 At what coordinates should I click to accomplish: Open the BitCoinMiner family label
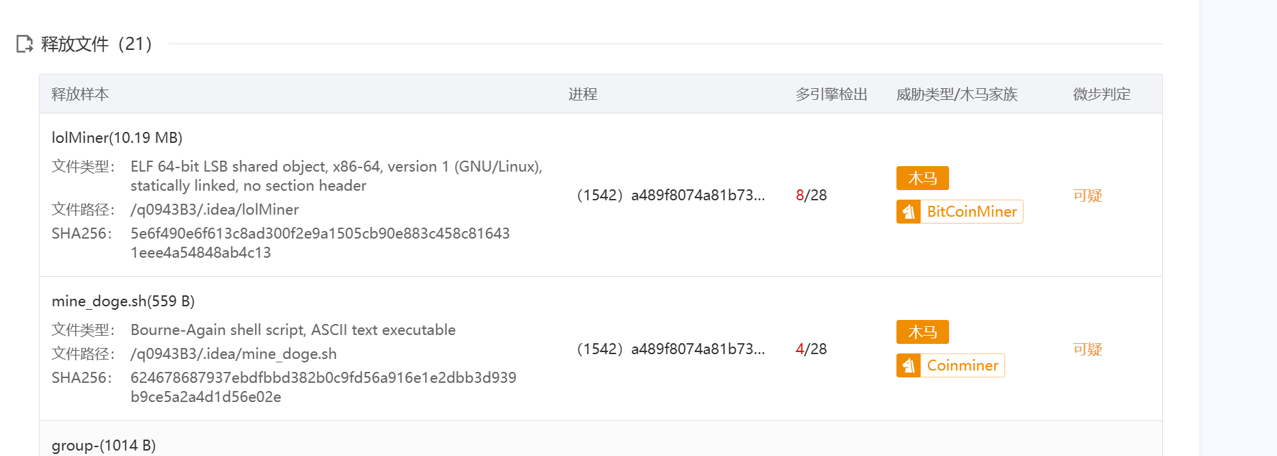tap(971, 212)
